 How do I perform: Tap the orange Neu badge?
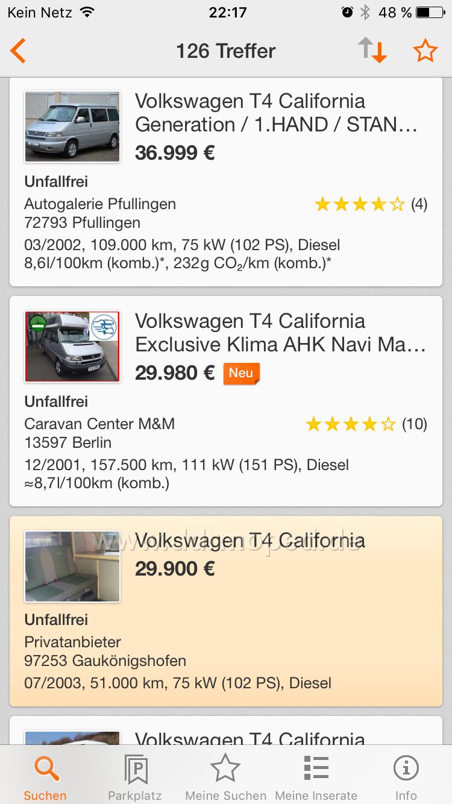click(241, 373)
